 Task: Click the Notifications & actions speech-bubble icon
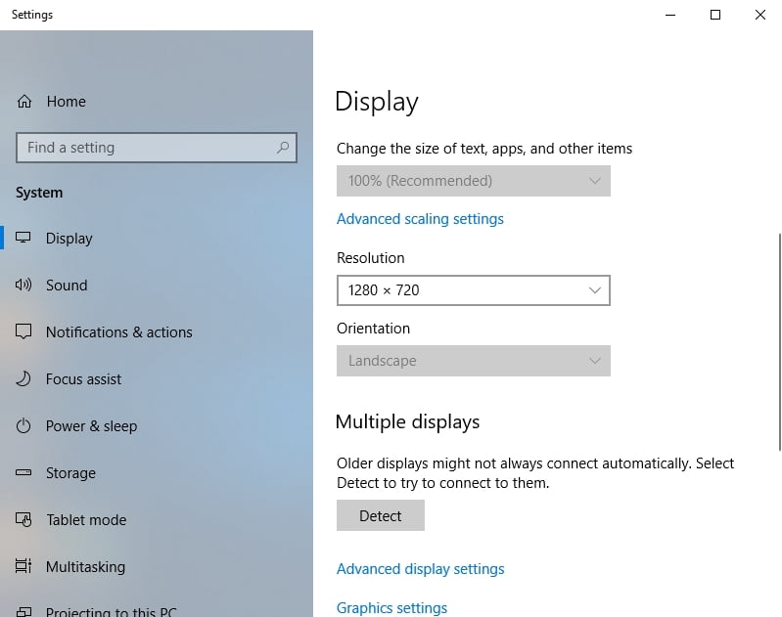(23, 331)
